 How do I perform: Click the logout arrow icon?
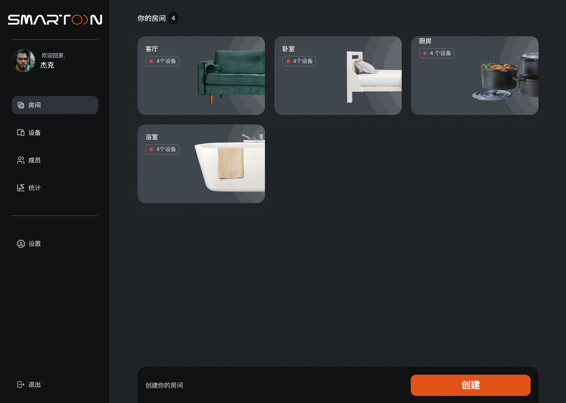pos(21,385)
